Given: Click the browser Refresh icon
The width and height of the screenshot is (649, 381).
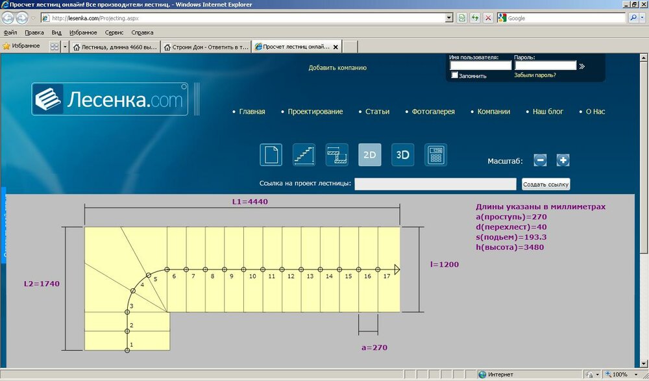Looking at the screenshot, I should [x=475, y=18].
